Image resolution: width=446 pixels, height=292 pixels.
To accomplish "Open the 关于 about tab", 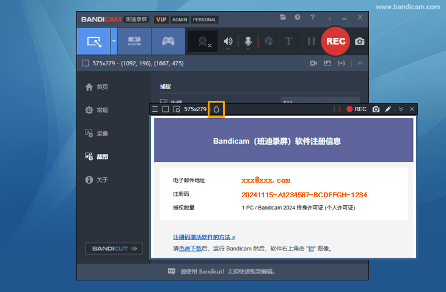I will coord(97,180).
